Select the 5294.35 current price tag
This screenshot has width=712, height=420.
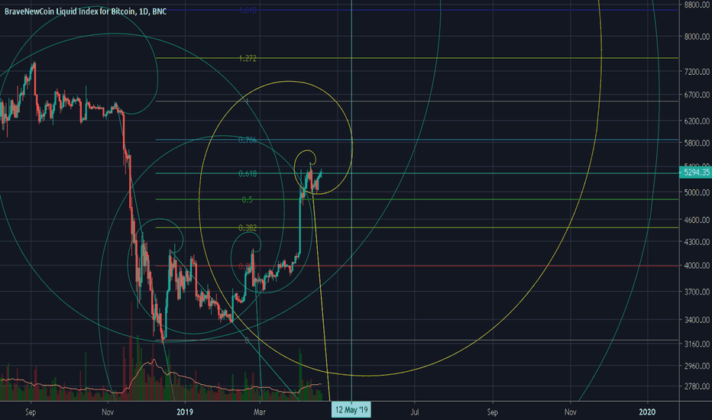tap(696, 173)
